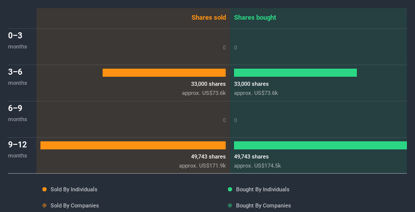The width and height of the screenshot is (415, 212).
Task: Click the 3–6 months row label
Action: point(18,77)
